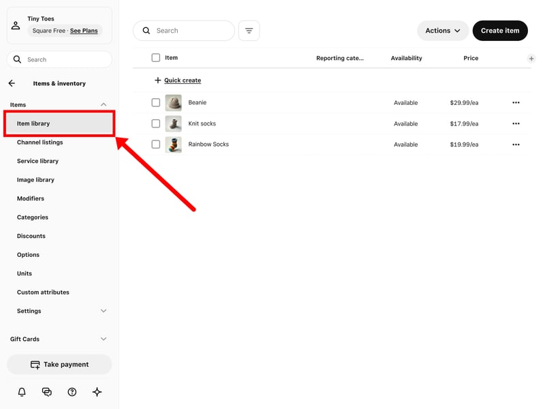The image size is (545, 409).
Task: Click the AI sparkle icon
Action: (x=97, y=392)
